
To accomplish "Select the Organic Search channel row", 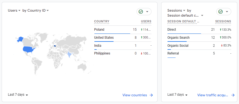I will 199,38.
